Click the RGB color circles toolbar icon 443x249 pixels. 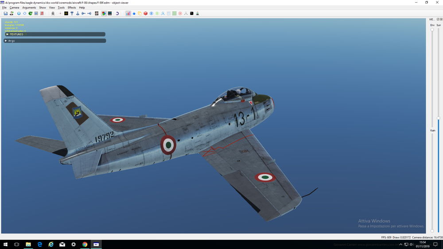(x=104, y=13)
